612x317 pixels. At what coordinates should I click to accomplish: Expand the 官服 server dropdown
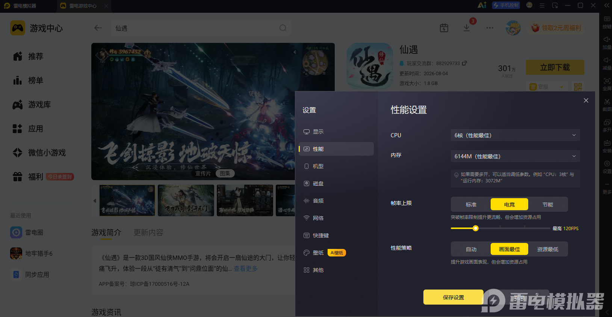(x=547, y=87)
